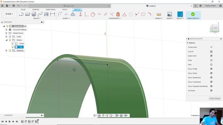Click the Pan hand navigation icon
This screenshot has width=223, height=125.
pos(103,116)
